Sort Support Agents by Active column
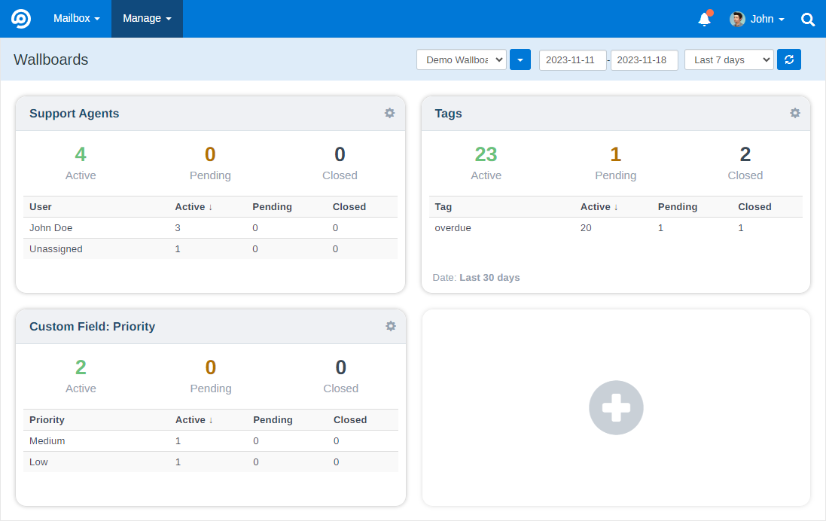Image resolution: width=826 pixels, height=521 pixels. (x=194, y=206)
